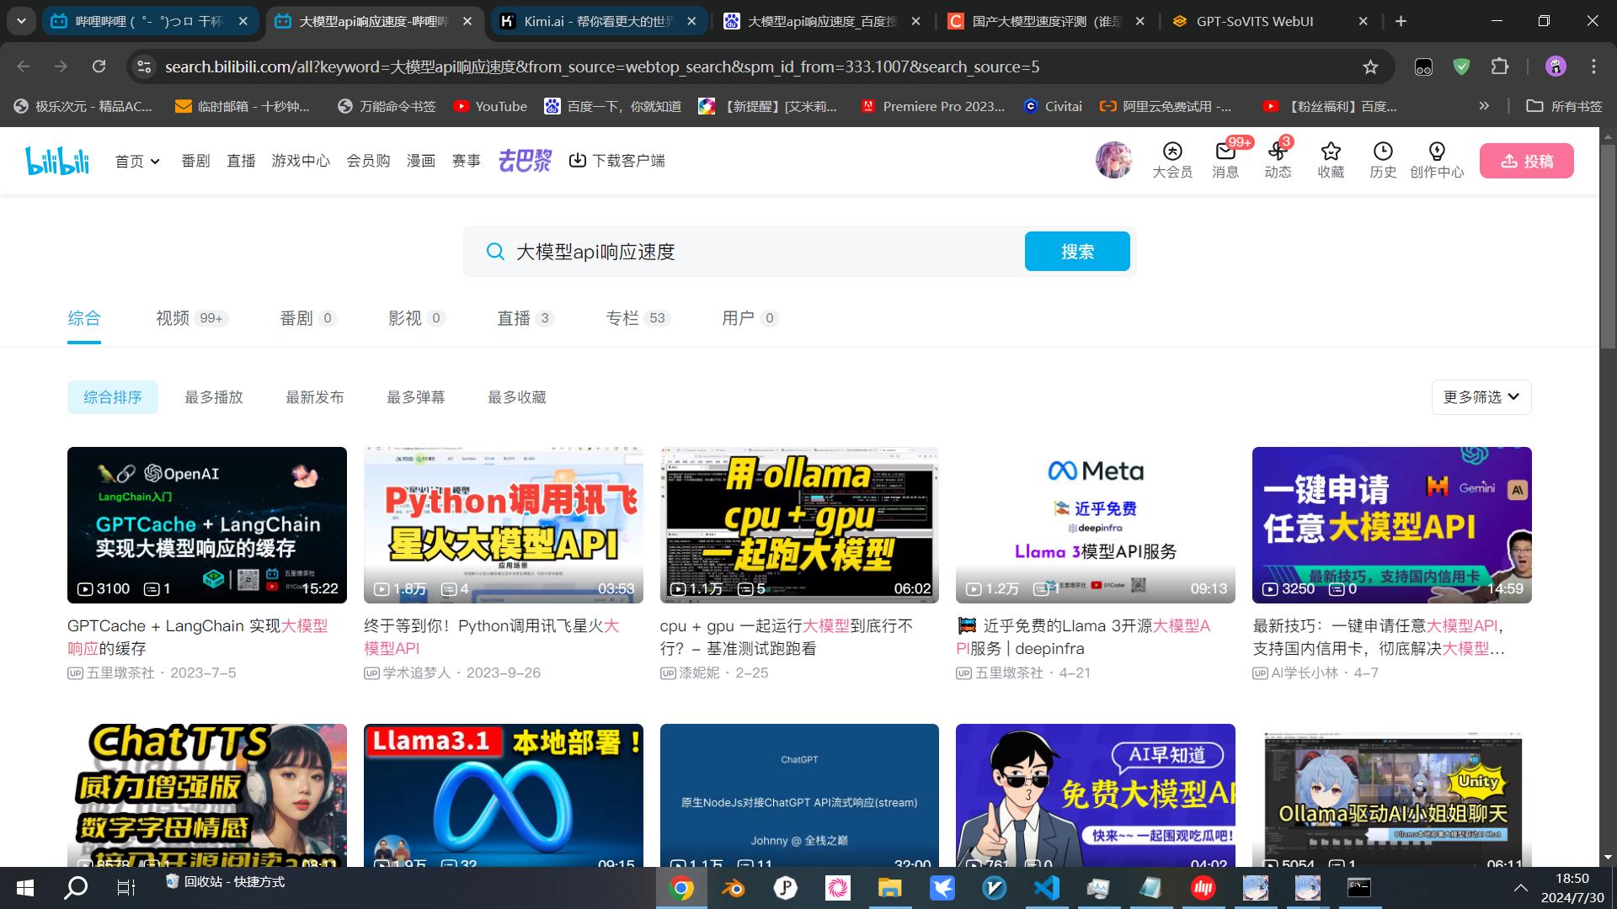Sort results by 最多收藏
The height and width of the screenshot is (909, 1617).
pyautogui.click(x=517, y=397)
